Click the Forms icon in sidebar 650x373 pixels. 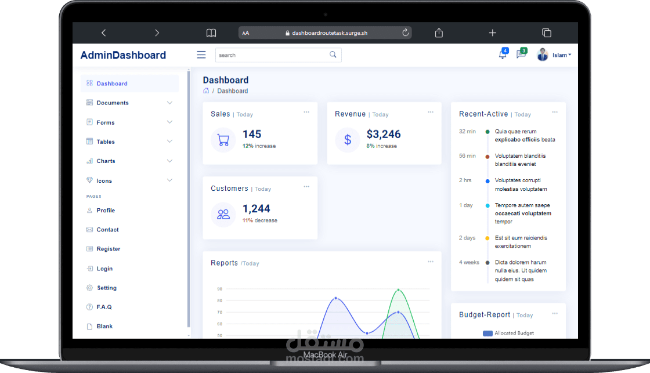[x=89, y=122]
